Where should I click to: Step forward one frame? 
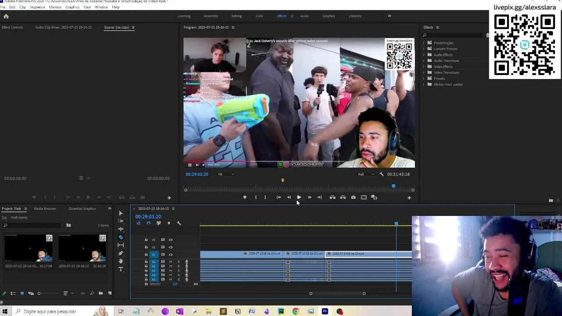click(310, 197)
